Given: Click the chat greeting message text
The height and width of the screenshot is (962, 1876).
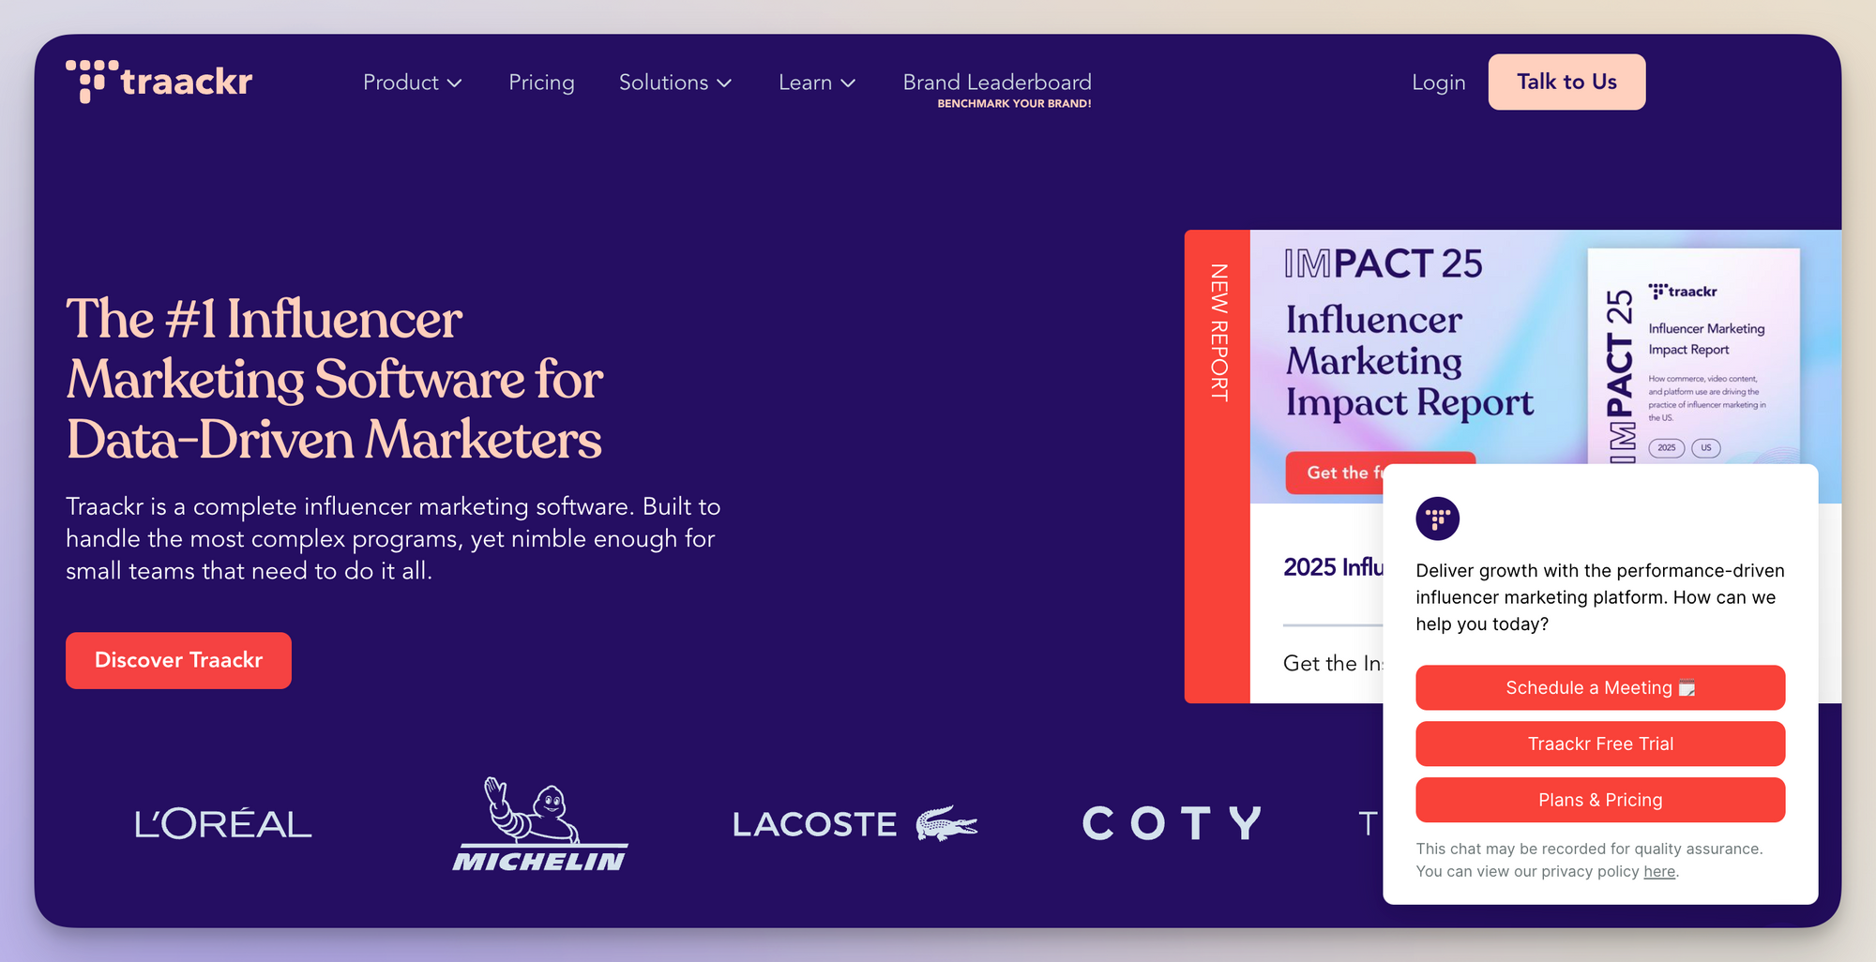Looking at the screenshot, I should 1600,597.
